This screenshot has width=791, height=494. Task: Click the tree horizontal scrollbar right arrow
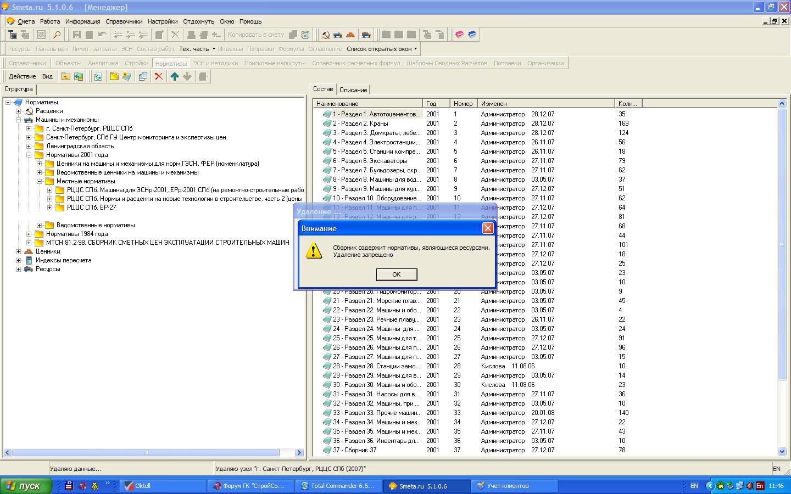click(299, 453)
